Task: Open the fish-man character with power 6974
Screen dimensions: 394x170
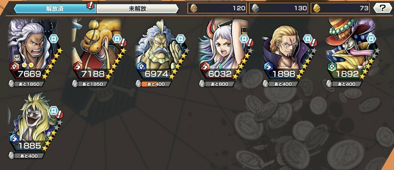Action: tap(162, 49)
